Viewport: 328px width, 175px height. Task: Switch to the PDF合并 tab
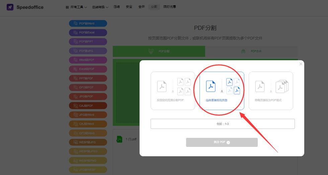point(251,52)
